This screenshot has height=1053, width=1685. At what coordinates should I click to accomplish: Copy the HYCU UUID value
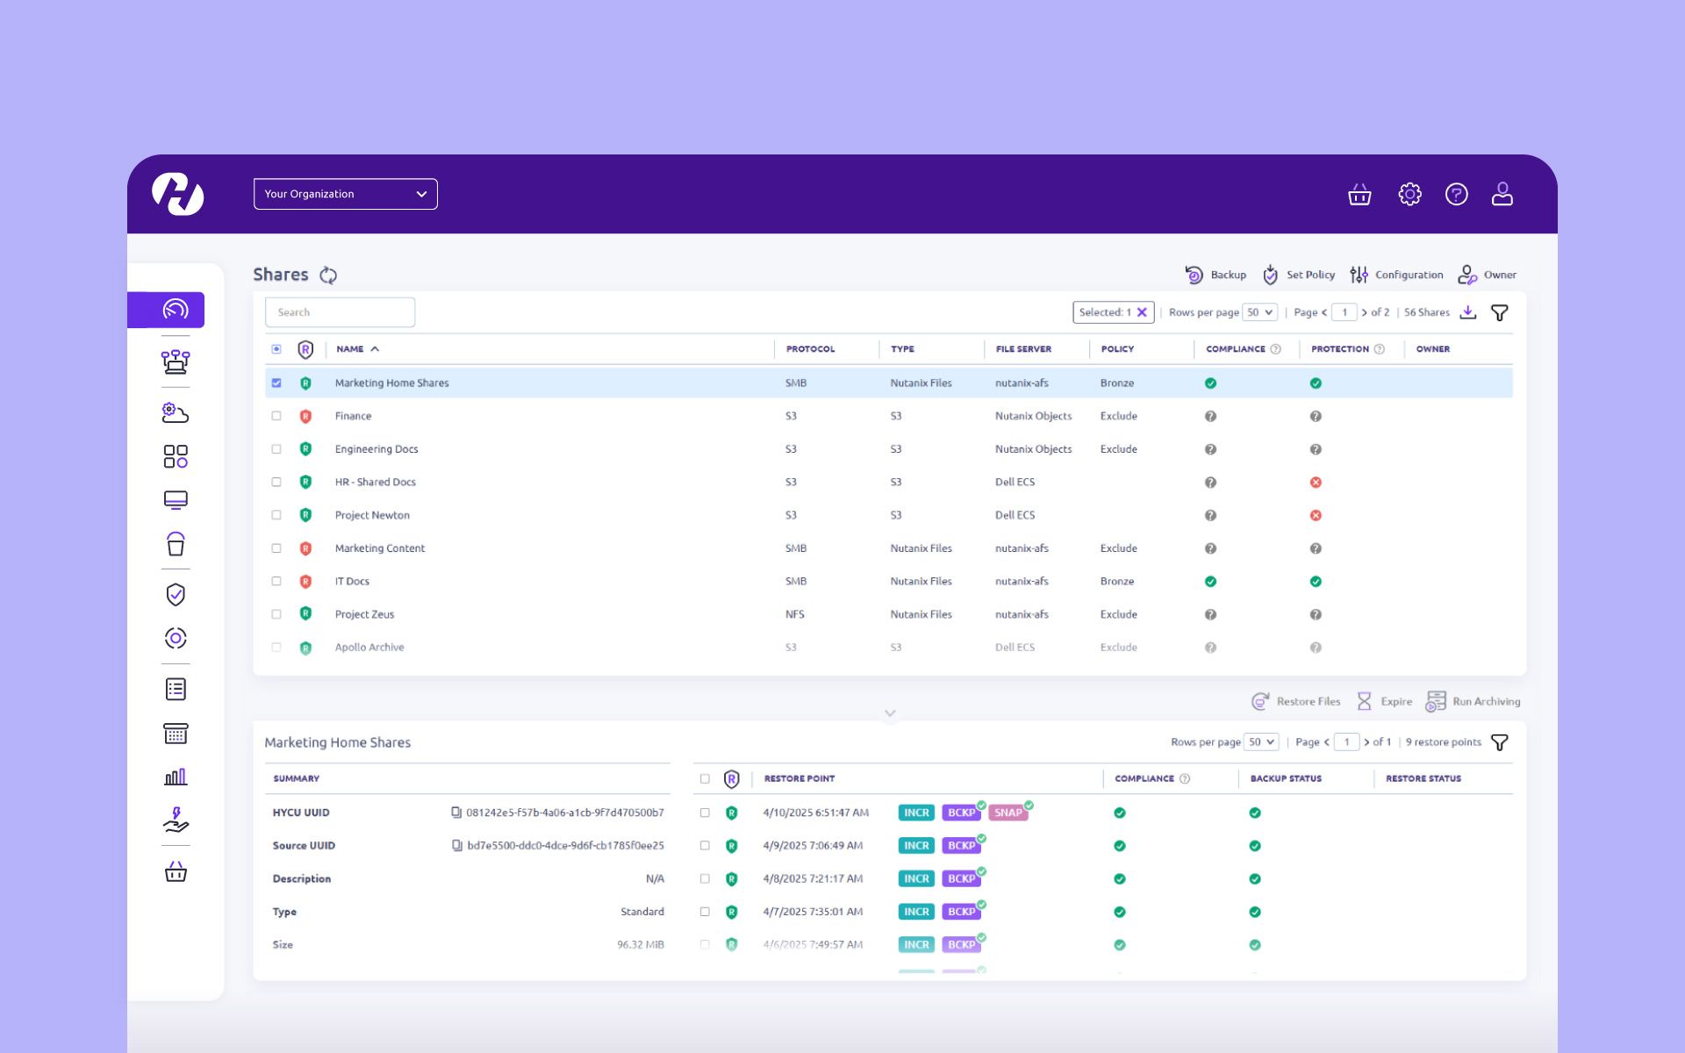point(456,813)
